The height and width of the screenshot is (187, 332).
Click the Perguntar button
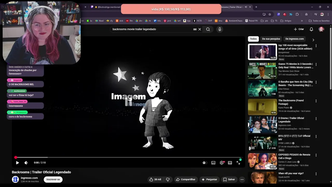tap(209, 179)
